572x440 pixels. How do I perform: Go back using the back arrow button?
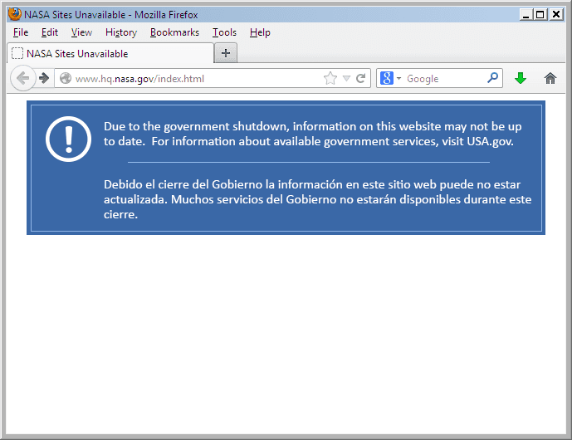pyautogui.click(x=22, y=78)
